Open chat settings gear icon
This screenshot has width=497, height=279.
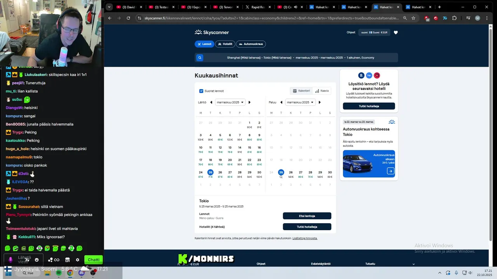coord(77,260)
